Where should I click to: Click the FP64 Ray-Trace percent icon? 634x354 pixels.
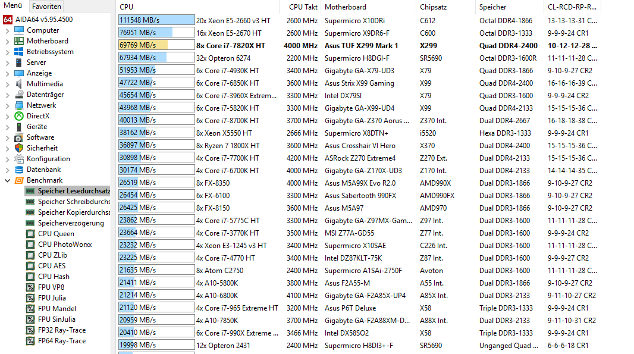pyautogui.click(x=30, y=341)
